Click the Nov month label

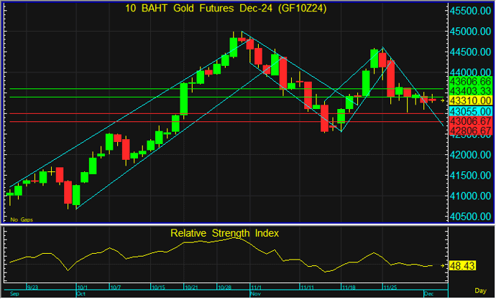coord(255,294)
